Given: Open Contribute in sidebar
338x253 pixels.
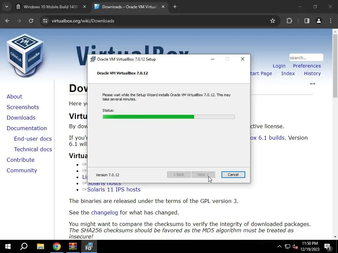Looking at the screenshot, I should pos(20,160).
